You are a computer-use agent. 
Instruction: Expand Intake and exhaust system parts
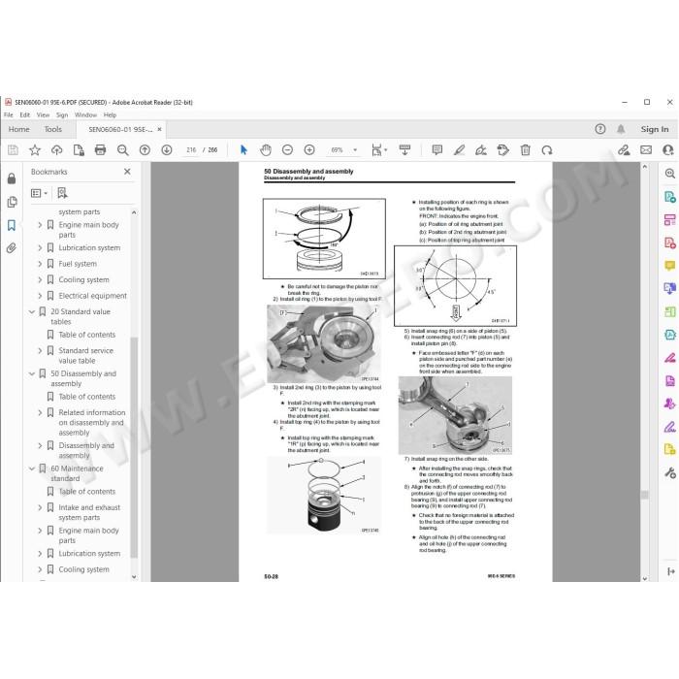(40, 507)
